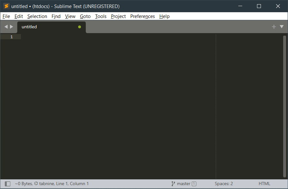
Task: Open the Project menu
Action: pos(118,16)
